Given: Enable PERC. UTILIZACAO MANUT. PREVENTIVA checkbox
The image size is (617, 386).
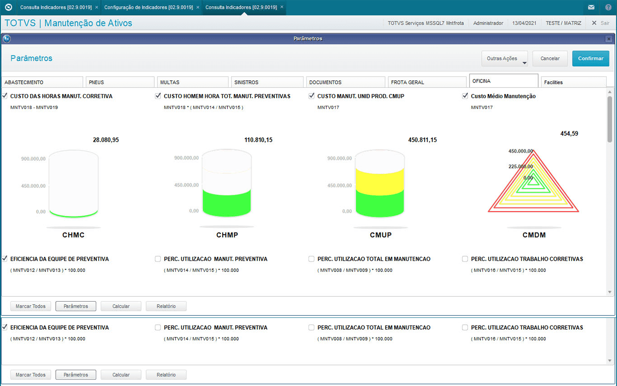Looking at the screenshot, I should (x=158, y=259).
